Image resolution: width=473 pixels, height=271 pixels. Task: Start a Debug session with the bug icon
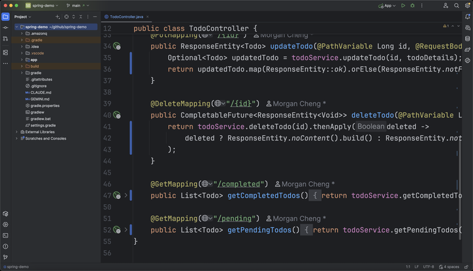[413, 5]
